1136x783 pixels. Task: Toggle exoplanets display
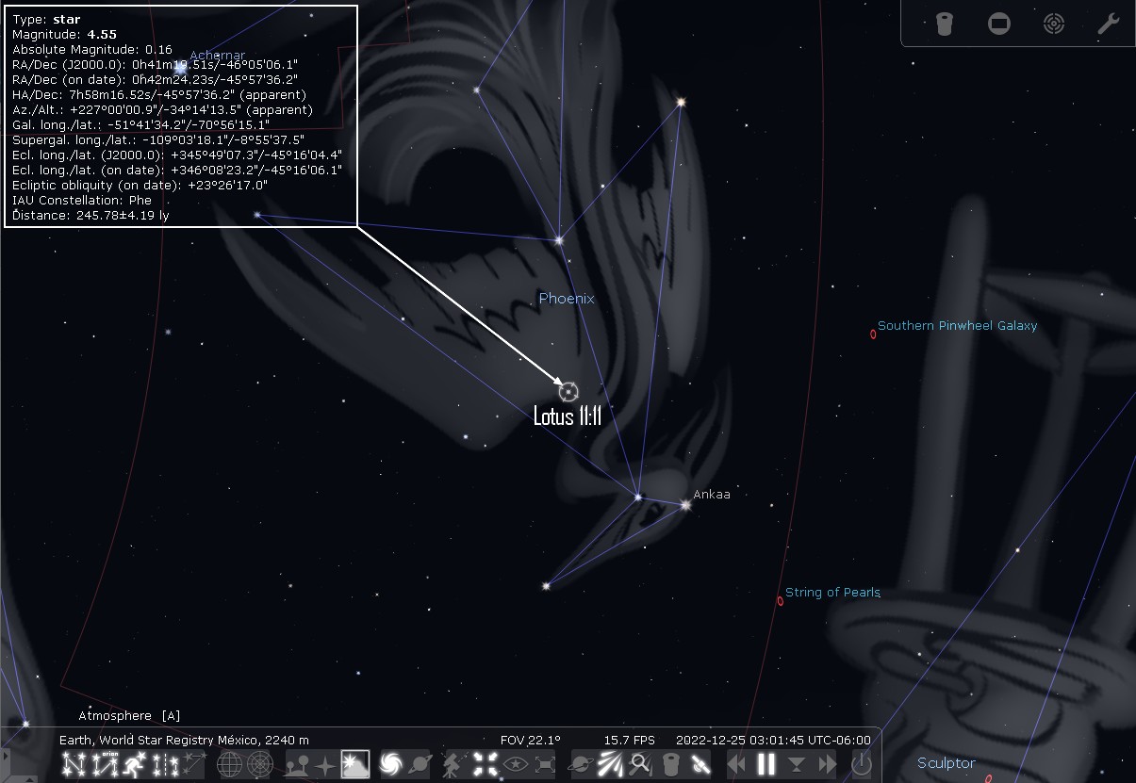[582, 764]
